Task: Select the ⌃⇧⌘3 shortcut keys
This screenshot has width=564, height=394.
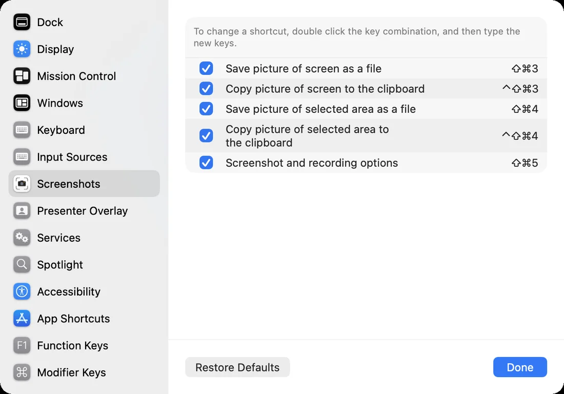Action: (520, 89)
